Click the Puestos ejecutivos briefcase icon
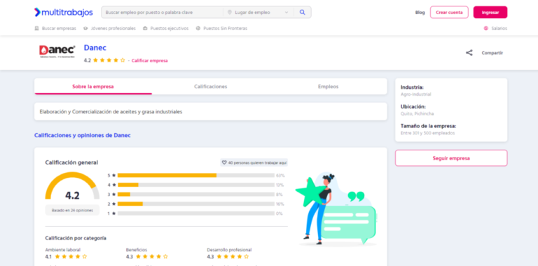The width and height of the screenshot is (538, 266). (x=145, y=29)
